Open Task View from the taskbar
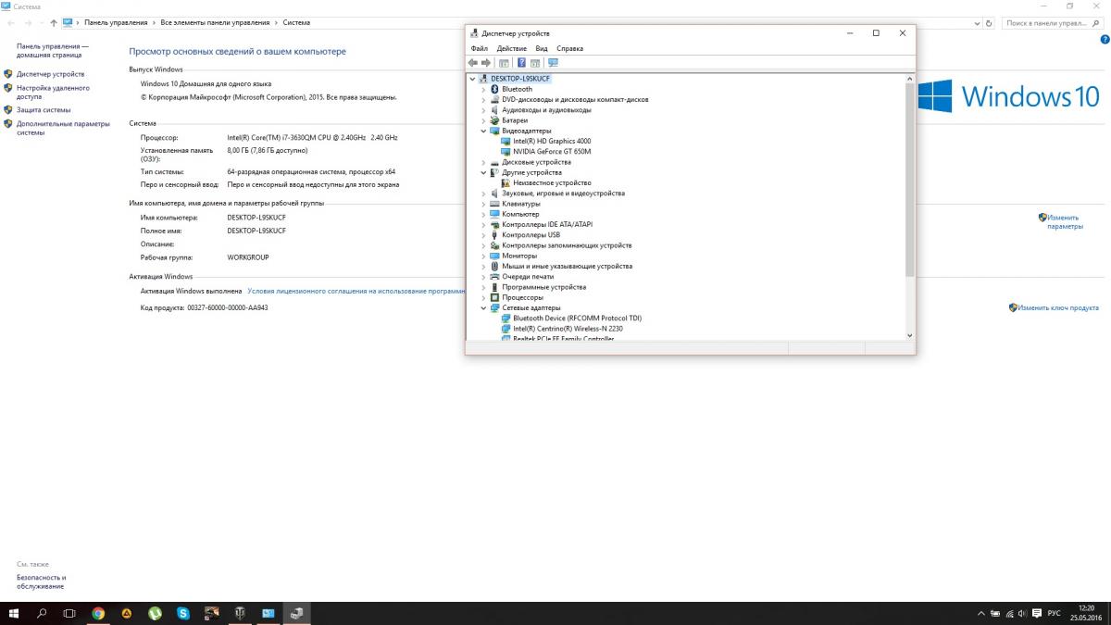This screenshot has height=625, width=1111. click(x=69, y=613)
